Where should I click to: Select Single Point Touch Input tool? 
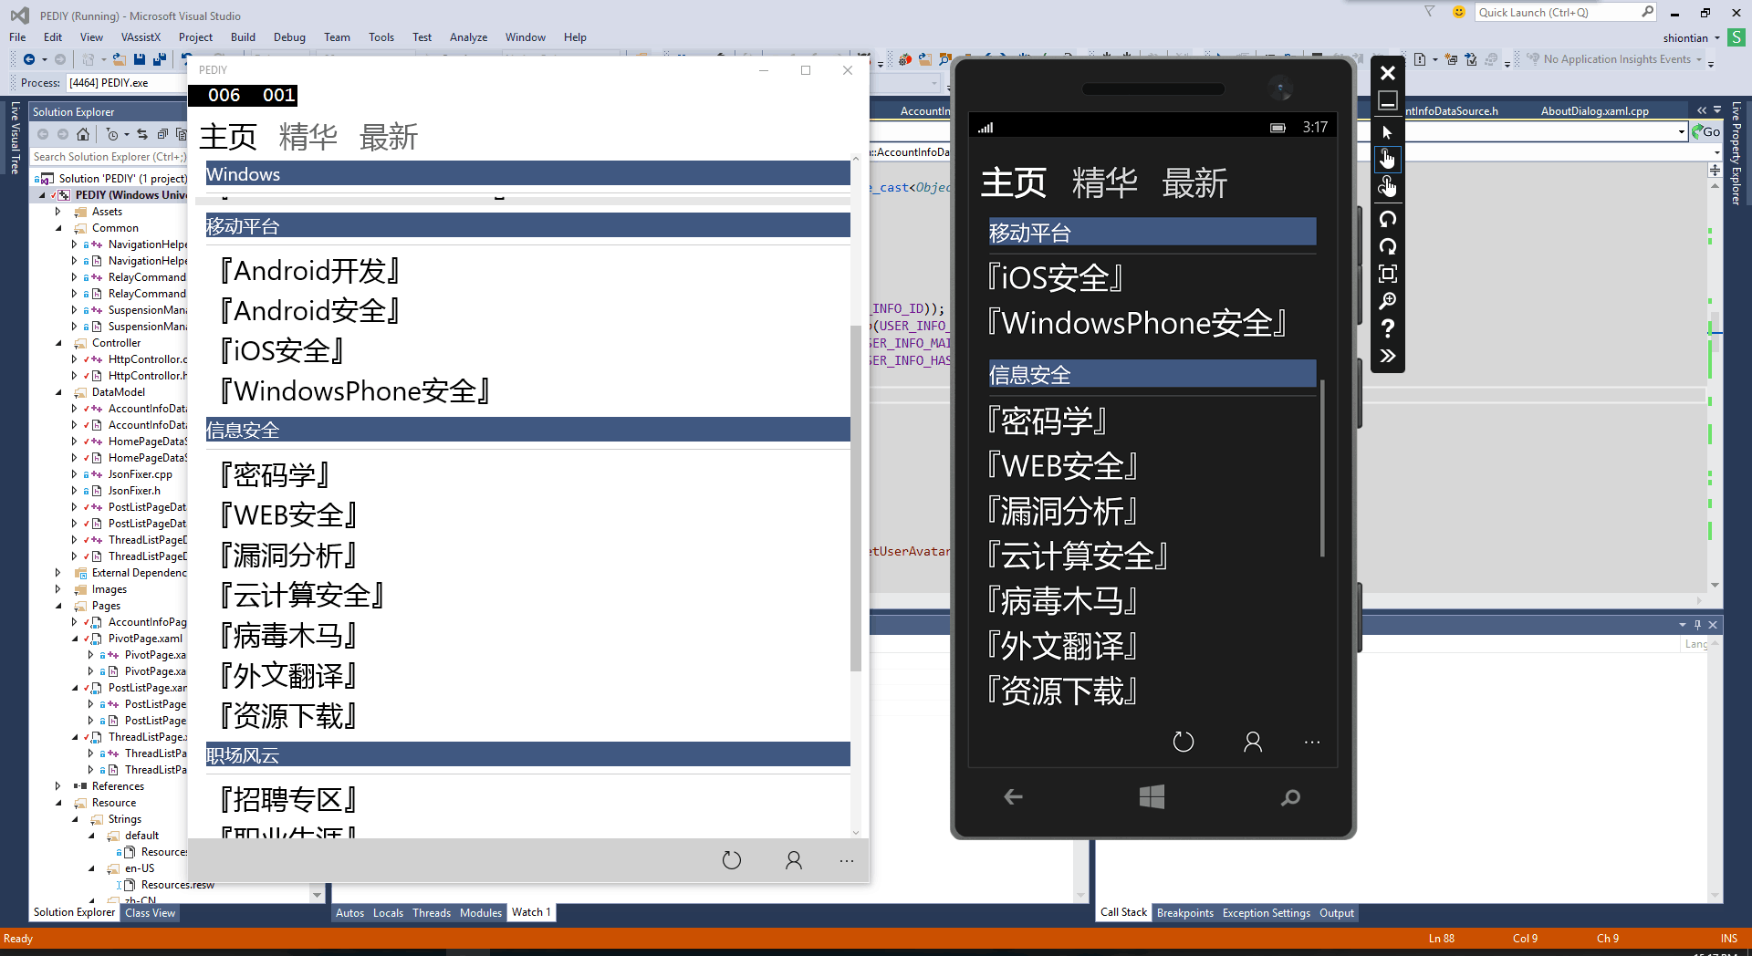(x=1388, y=160)
